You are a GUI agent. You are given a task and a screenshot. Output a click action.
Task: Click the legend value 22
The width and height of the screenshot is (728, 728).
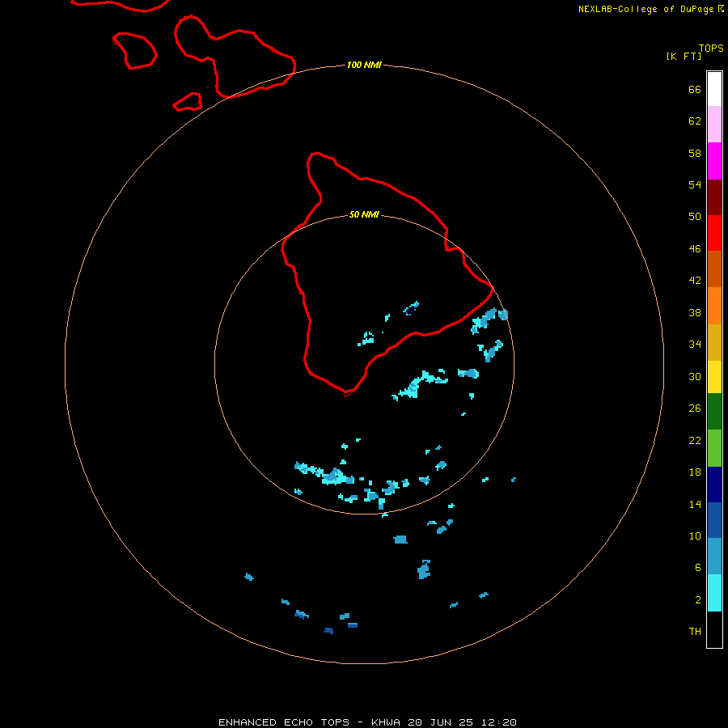coord(695,440)
